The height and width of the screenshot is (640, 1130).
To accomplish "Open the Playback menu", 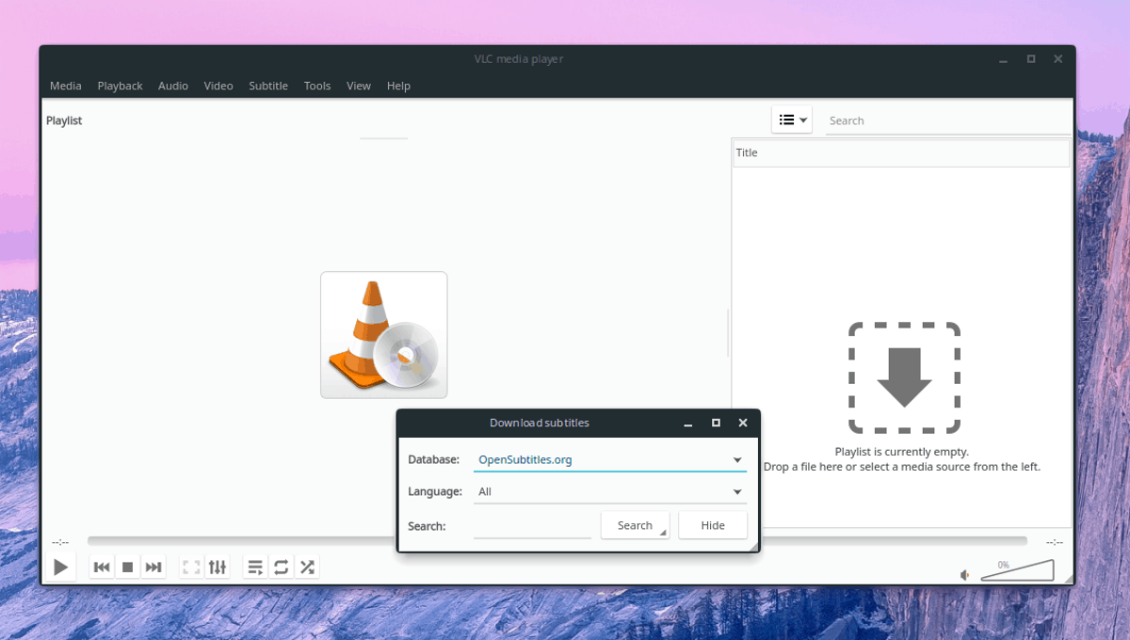I will point(120,86).
